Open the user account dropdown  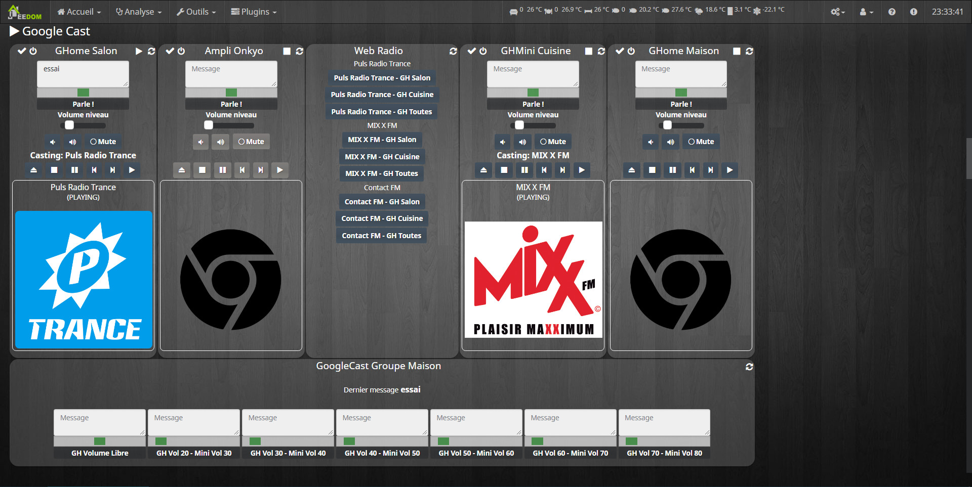(x=867, y=12)
